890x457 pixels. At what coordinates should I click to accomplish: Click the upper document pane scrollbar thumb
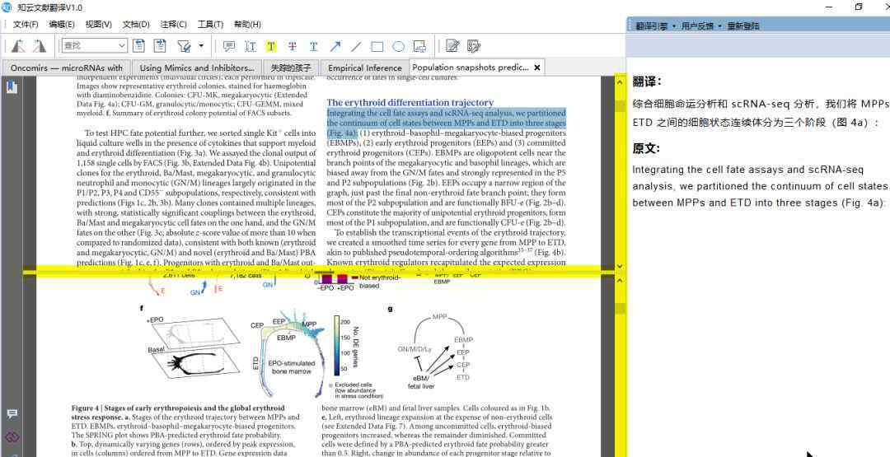click(x=619, y=106)
